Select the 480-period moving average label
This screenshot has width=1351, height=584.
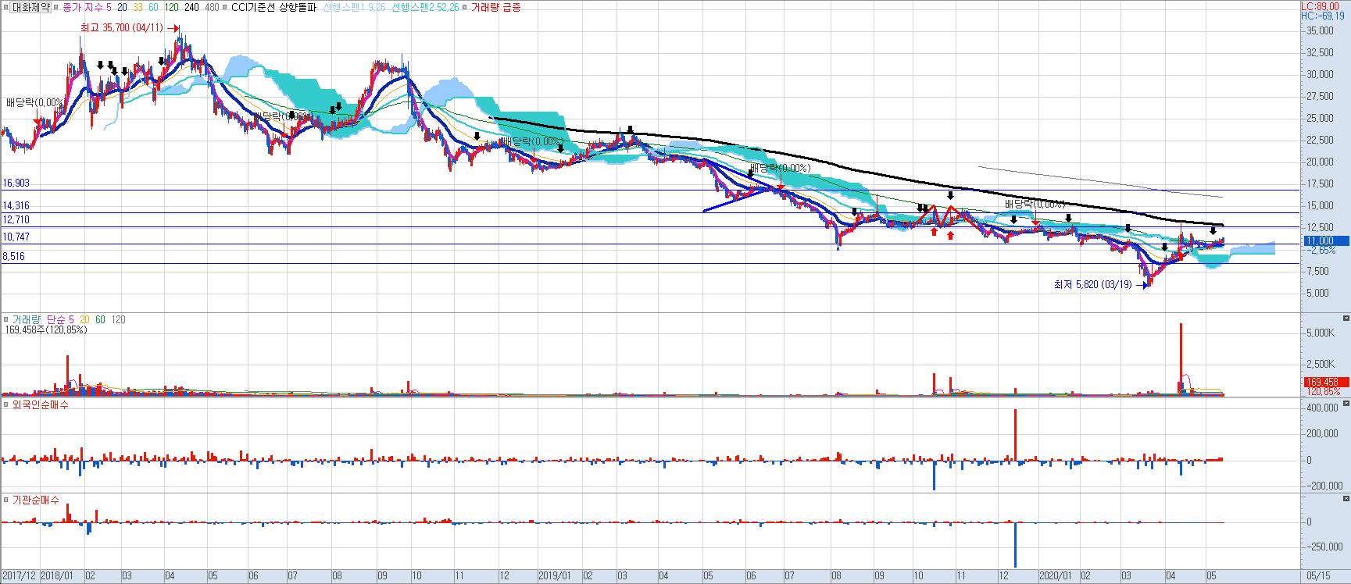pyautogui.click(x=212, y=7)
